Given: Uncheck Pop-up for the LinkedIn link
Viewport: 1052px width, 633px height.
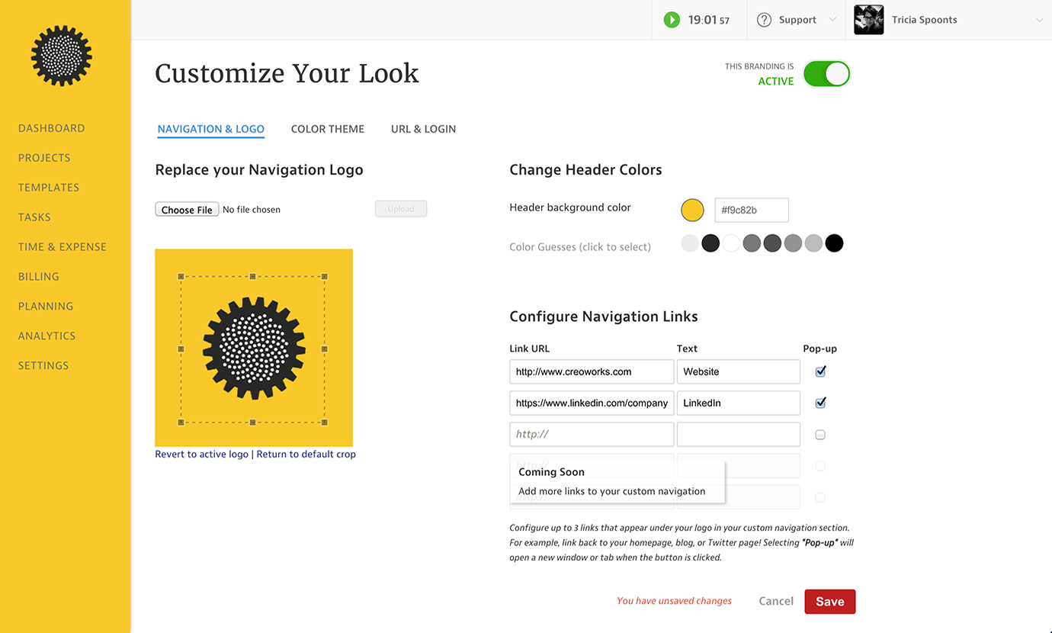Looking at the screenshot, I should click(x=820, y=403).
